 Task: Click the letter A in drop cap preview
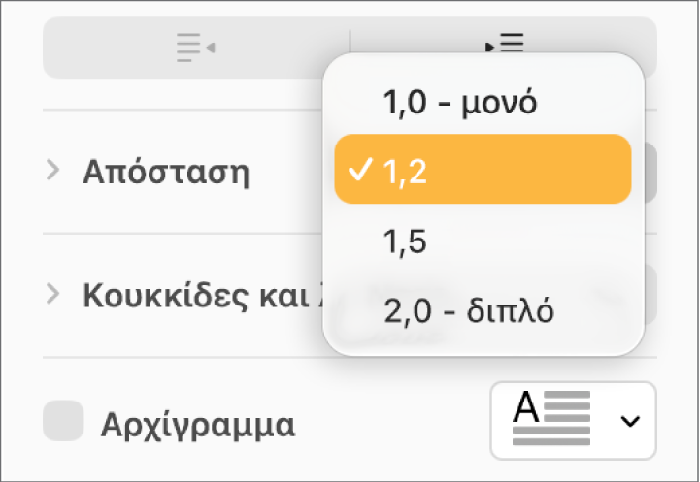526,407
